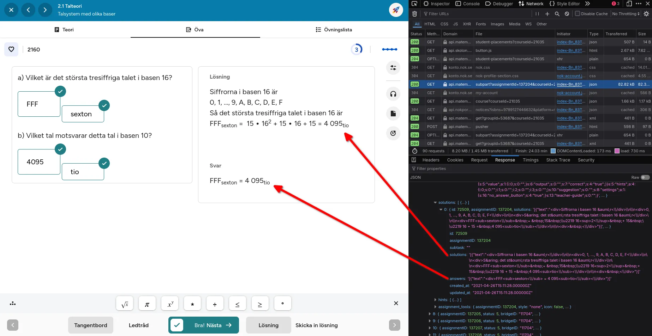Switch to the Teori tab
The width and height of the screenshot is (652, 336).
coord(64,30)
